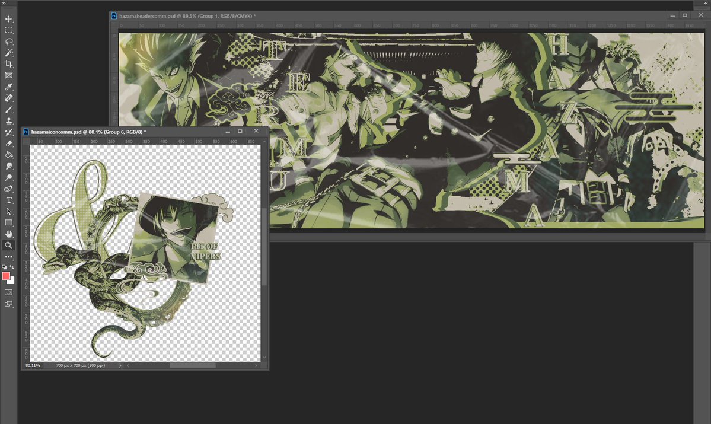Close the hazamaheadercomm.psd document window

(701, 15)
